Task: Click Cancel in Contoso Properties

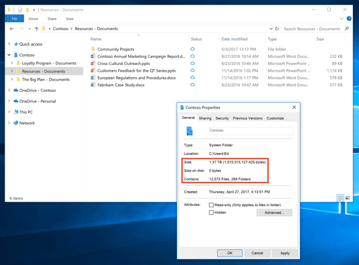Action: [257, 253]
